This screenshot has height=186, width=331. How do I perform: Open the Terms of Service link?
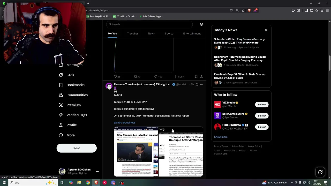tap(221, 146)
